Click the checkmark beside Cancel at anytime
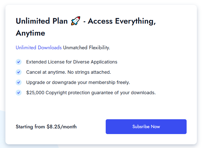Screen dimensions: 202x148 click(x=19, y=72)
